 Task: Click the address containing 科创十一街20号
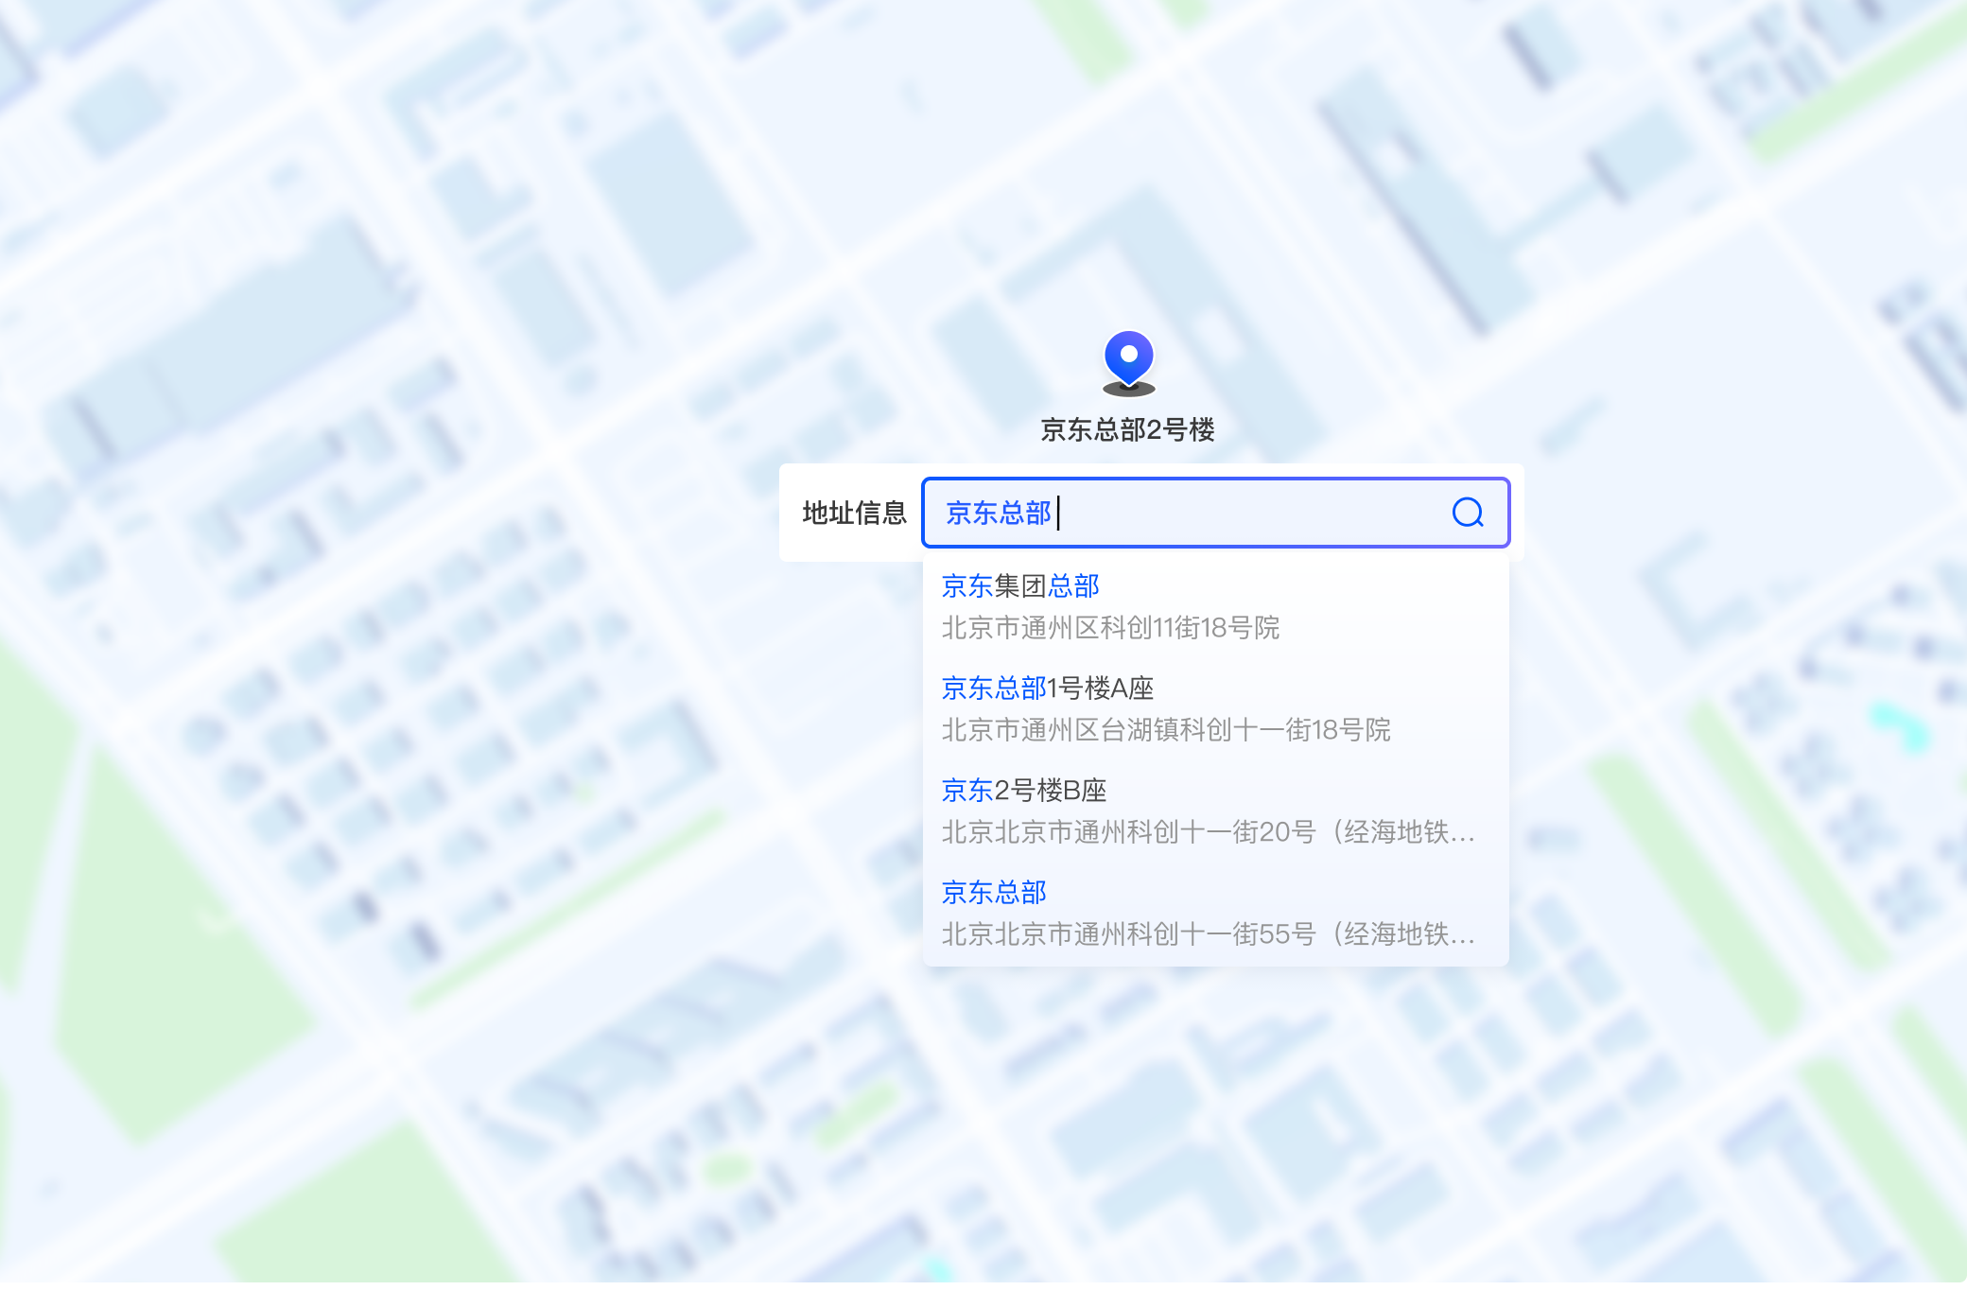[1207, 832]
